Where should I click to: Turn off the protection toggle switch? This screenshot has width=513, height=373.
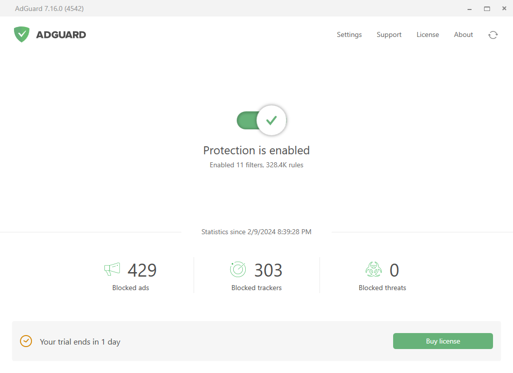(x=261, y=120)
